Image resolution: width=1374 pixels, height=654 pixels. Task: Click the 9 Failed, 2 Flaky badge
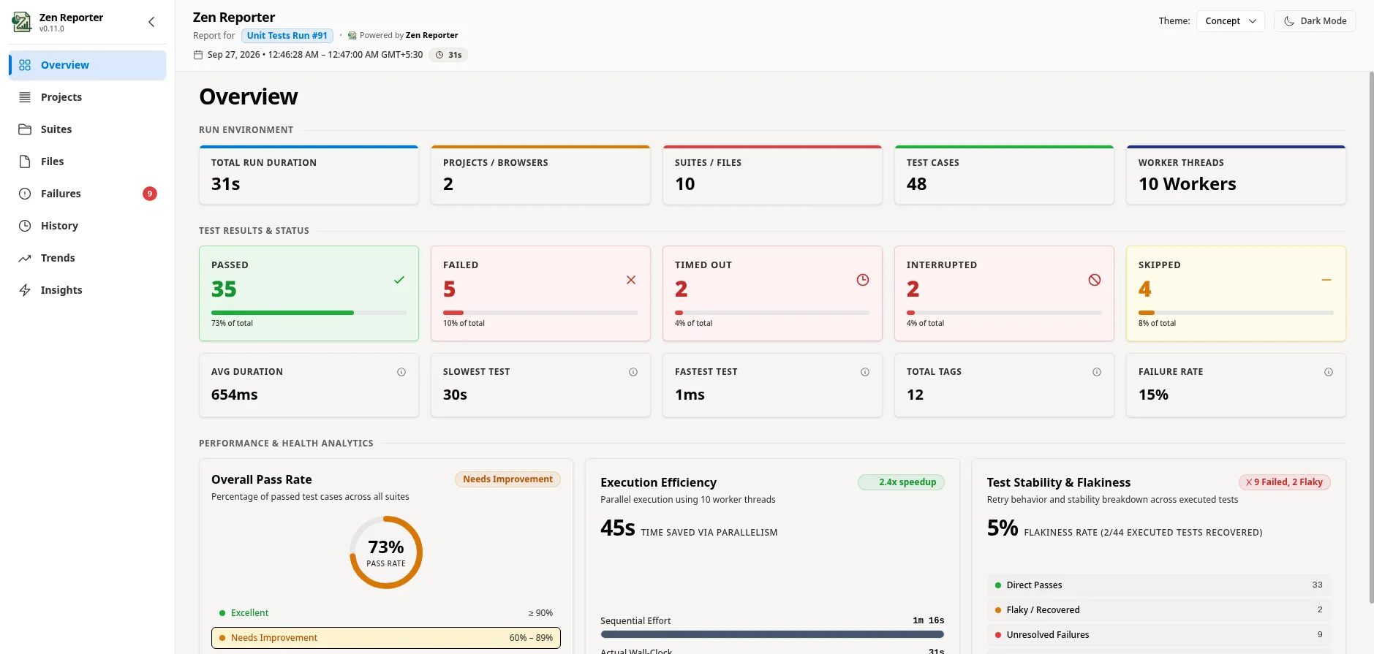pyautogui.click(x=1285, y=482)
